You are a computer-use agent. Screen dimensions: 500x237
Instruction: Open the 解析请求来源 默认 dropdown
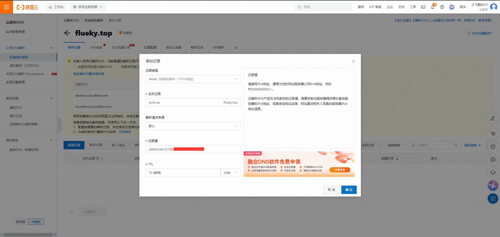tap(193, 126)
